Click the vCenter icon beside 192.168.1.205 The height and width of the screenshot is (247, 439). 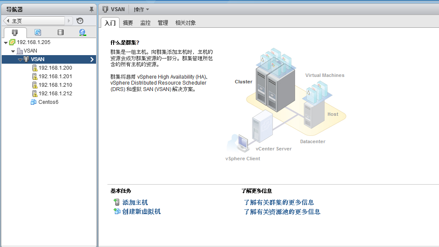pos(12,42)
